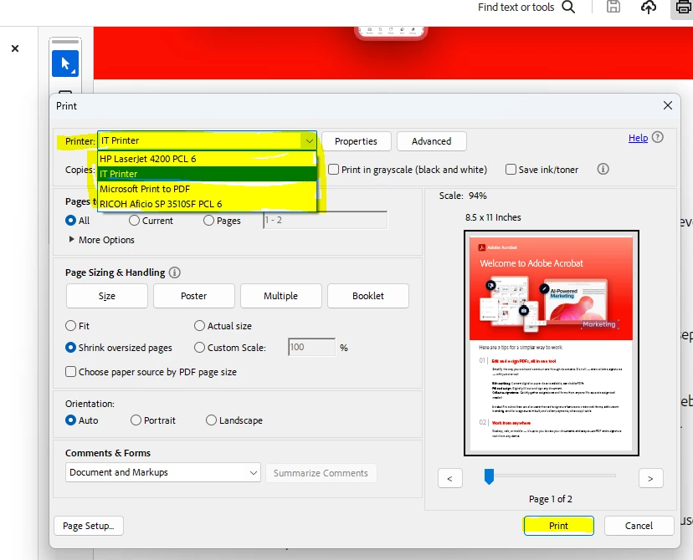The height and width of the screenshot is (560, 693).
Task: Select the Fit radio button
Action: (70, 326)
